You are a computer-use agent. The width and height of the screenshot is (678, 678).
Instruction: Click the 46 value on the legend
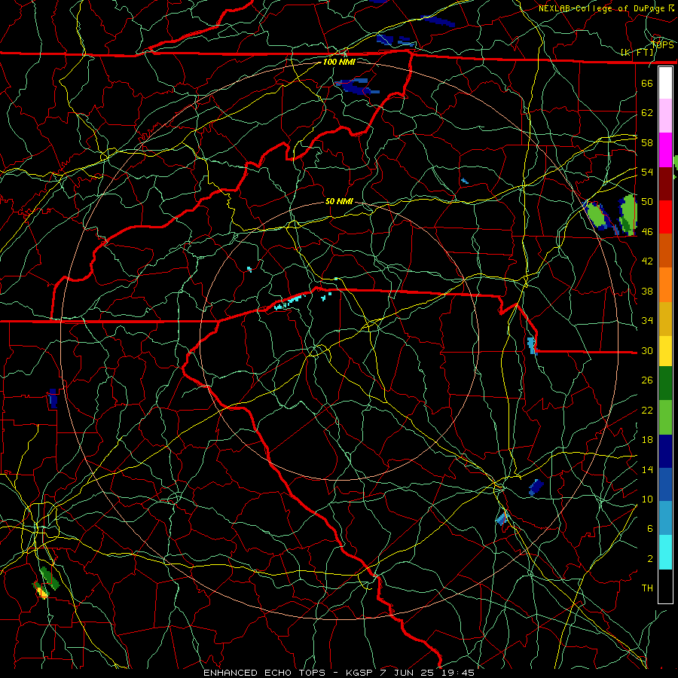point(647,231)
